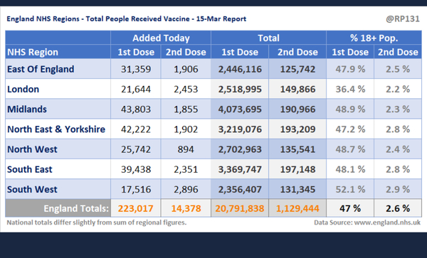427x258 pixels.
Task: Select the 'East Of England' row label
Action: 41,69
